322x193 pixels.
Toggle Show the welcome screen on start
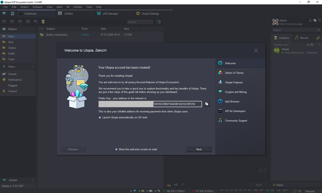116,149
